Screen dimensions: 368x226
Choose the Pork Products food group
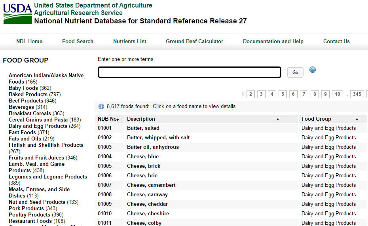point(26,208)
